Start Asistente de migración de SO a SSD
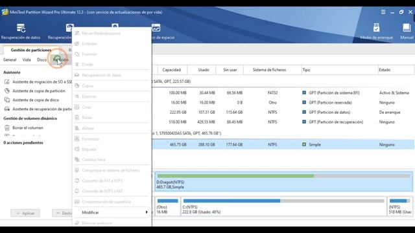The height and width of the screenshot is (233, 415). [x=38, y=82]
